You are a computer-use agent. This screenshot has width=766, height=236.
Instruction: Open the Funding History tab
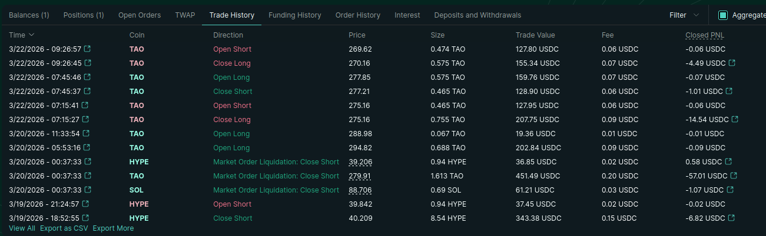[x=295, y=15]
